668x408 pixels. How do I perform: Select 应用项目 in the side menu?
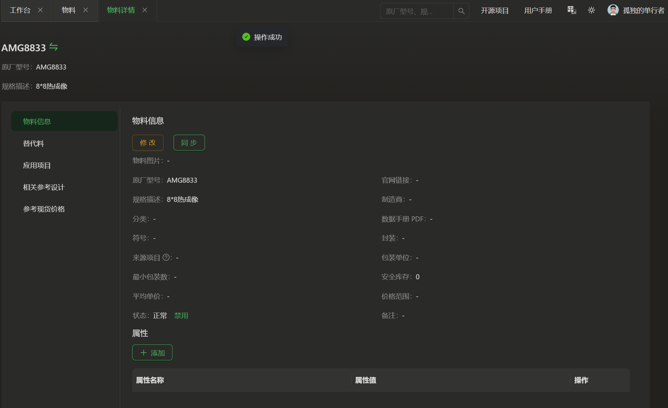click(37, 165)
